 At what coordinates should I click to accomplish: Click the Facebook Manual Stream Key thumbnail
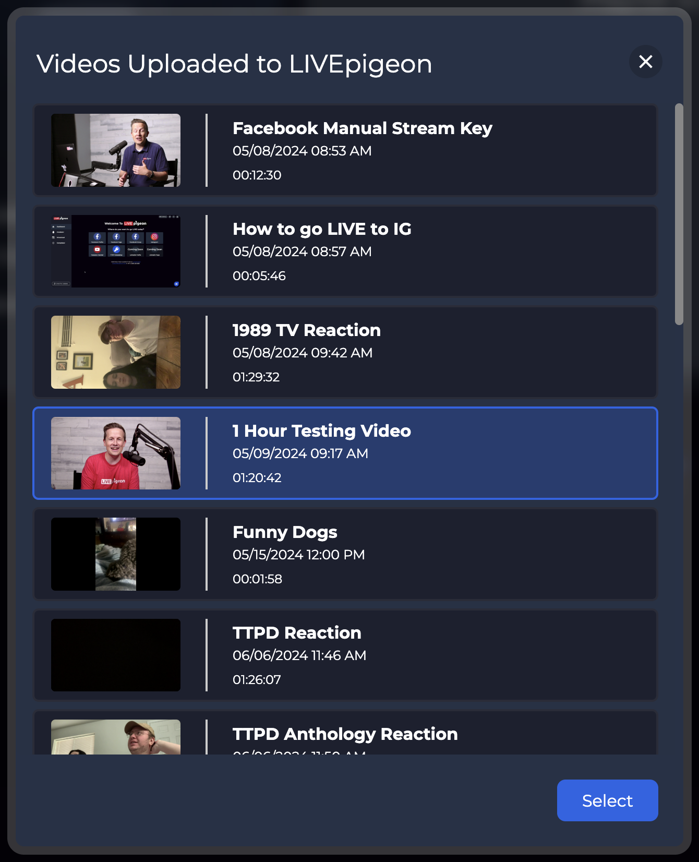click(116, 150)
